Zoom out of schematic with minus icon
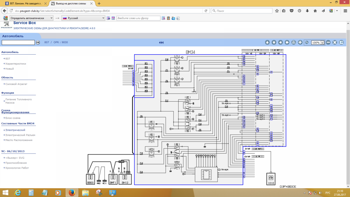The width and height of the screenshot is (350, 197). [x=328, y=42]
